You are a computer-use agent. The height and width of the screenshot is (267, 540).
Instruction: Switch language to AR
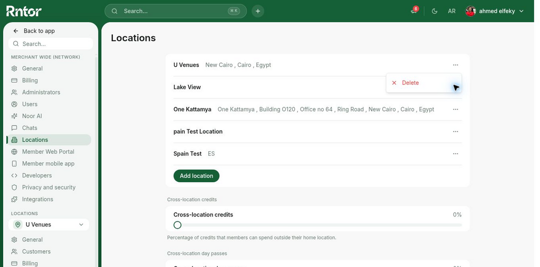[x=451, y=11]
